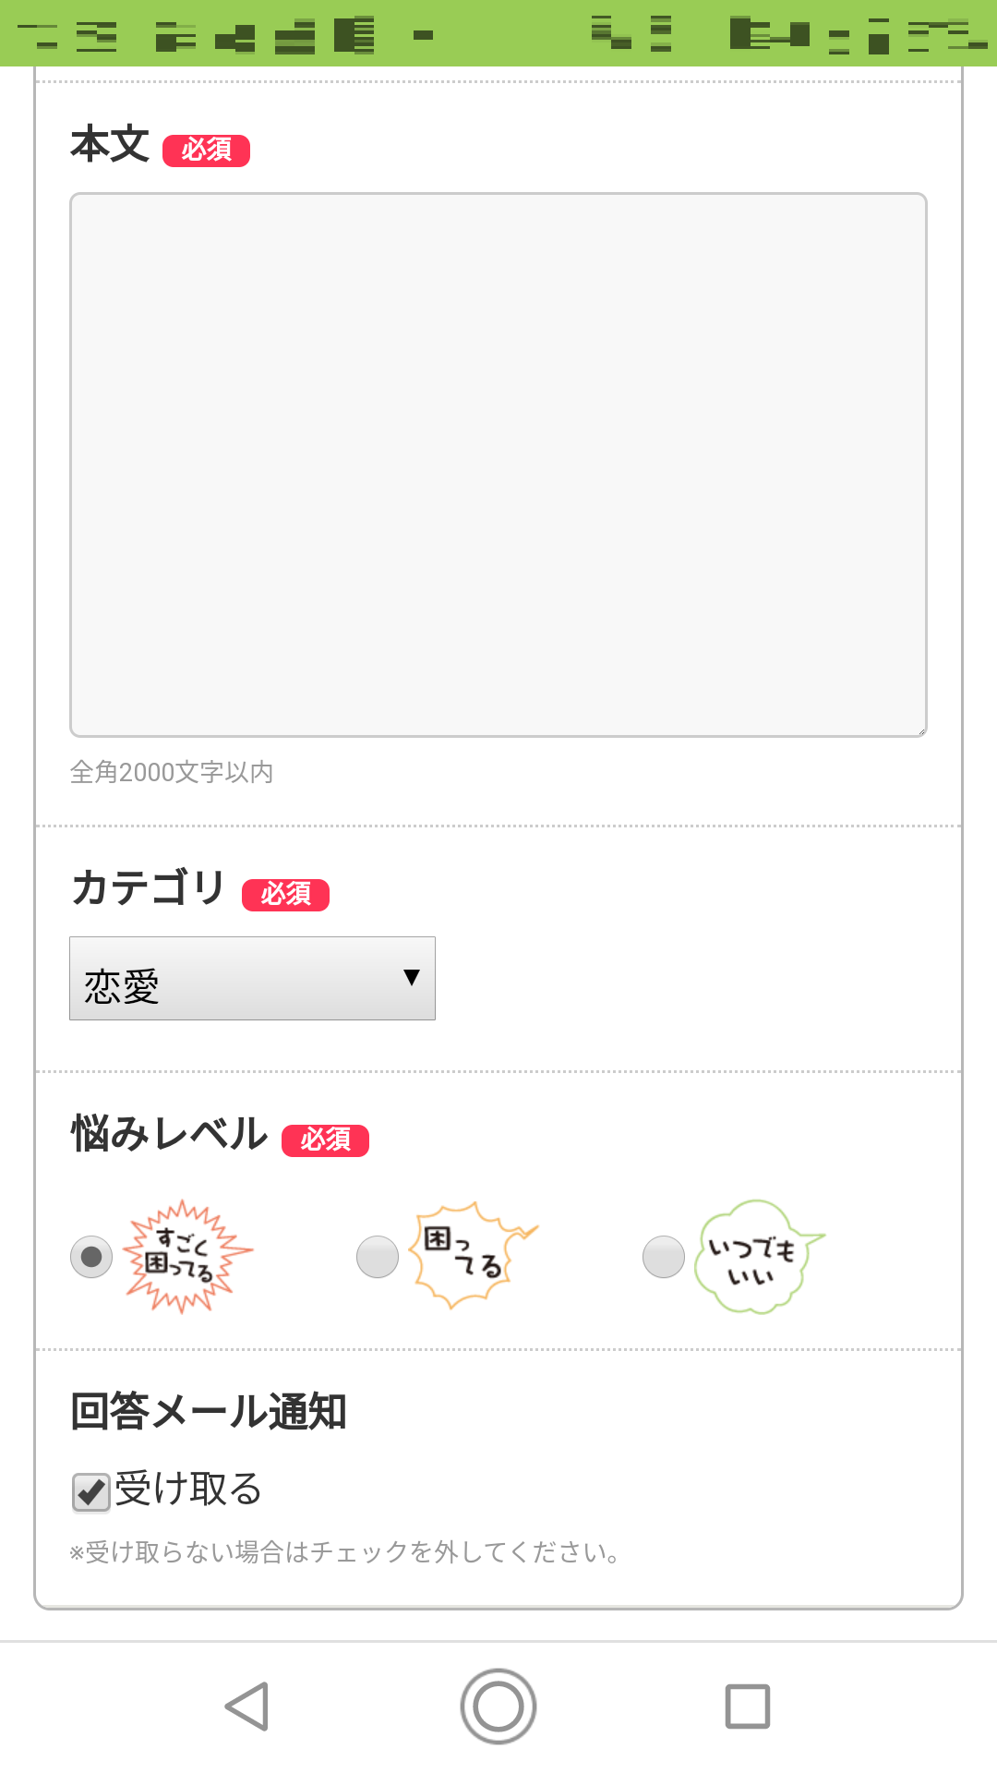This screenshot has height=1773, width=997.
Task: Click the 受け取る label text
Action: [x=188, y=1490]
